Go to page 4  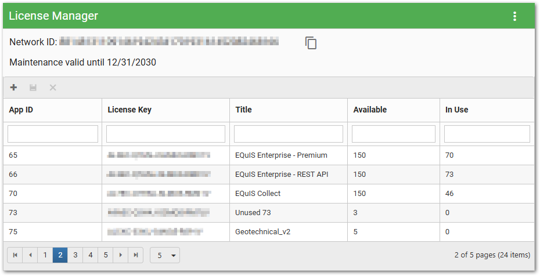[x=91, y=255]
